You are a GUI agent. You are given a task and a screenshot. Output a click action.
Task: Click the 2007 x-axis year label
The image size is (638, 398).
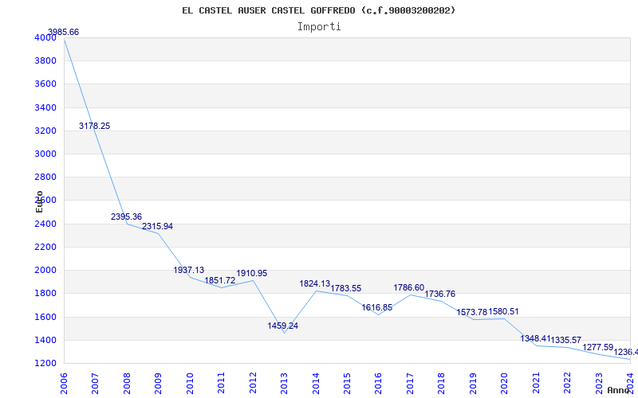[x=95, y=384]
